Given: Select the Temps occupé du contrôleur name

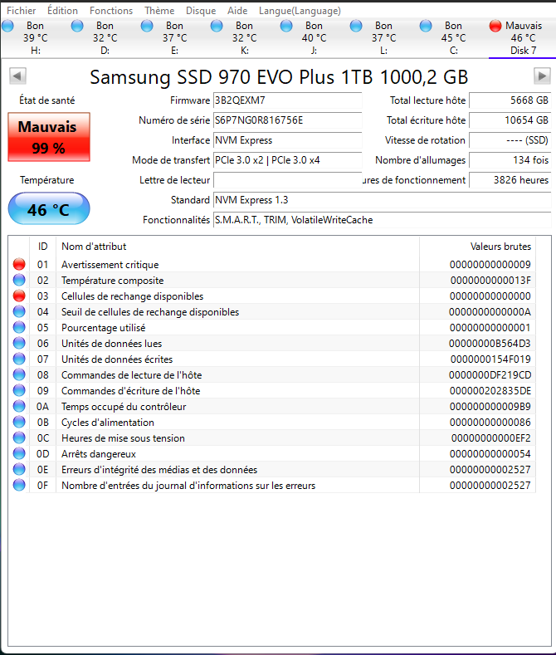Looking at the screenshot, I should (124, 407).
